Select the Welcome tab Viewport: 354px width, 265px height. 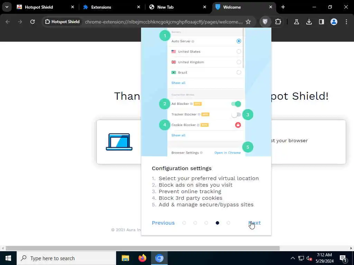pos(244,7)
